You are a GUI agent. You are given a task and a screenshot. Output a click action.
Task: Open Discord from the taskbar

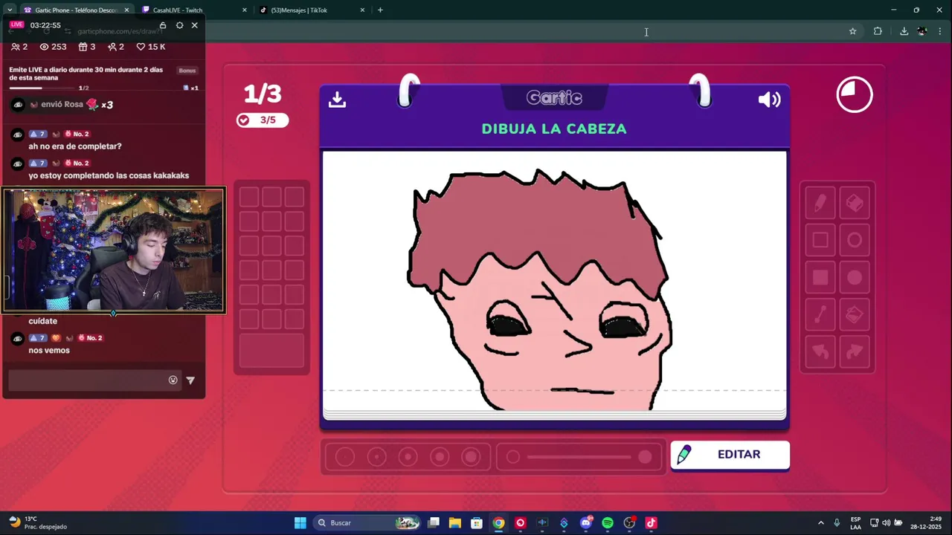[x=586, y=522]
